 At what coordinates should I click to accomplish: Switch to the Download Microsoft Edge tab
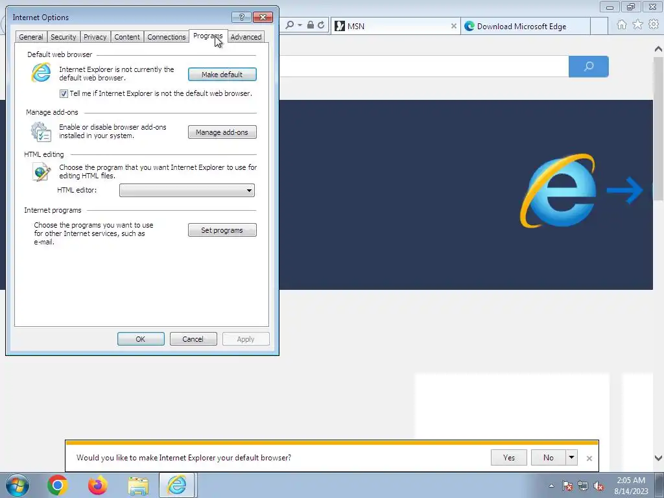525,26
